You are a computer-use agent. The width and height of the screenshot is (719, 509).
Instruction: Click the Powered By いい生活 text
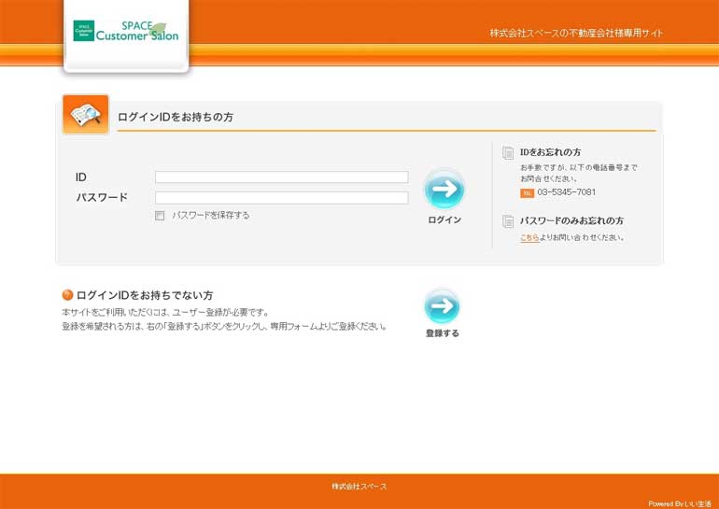[680, 503]
